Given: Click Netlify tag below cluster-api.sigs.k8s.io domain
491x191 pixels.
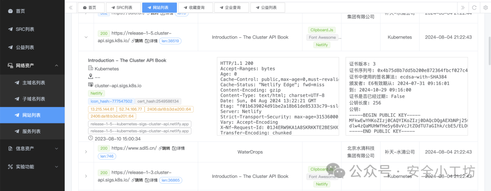Looking at the screenshot, I should pos(96,93).
